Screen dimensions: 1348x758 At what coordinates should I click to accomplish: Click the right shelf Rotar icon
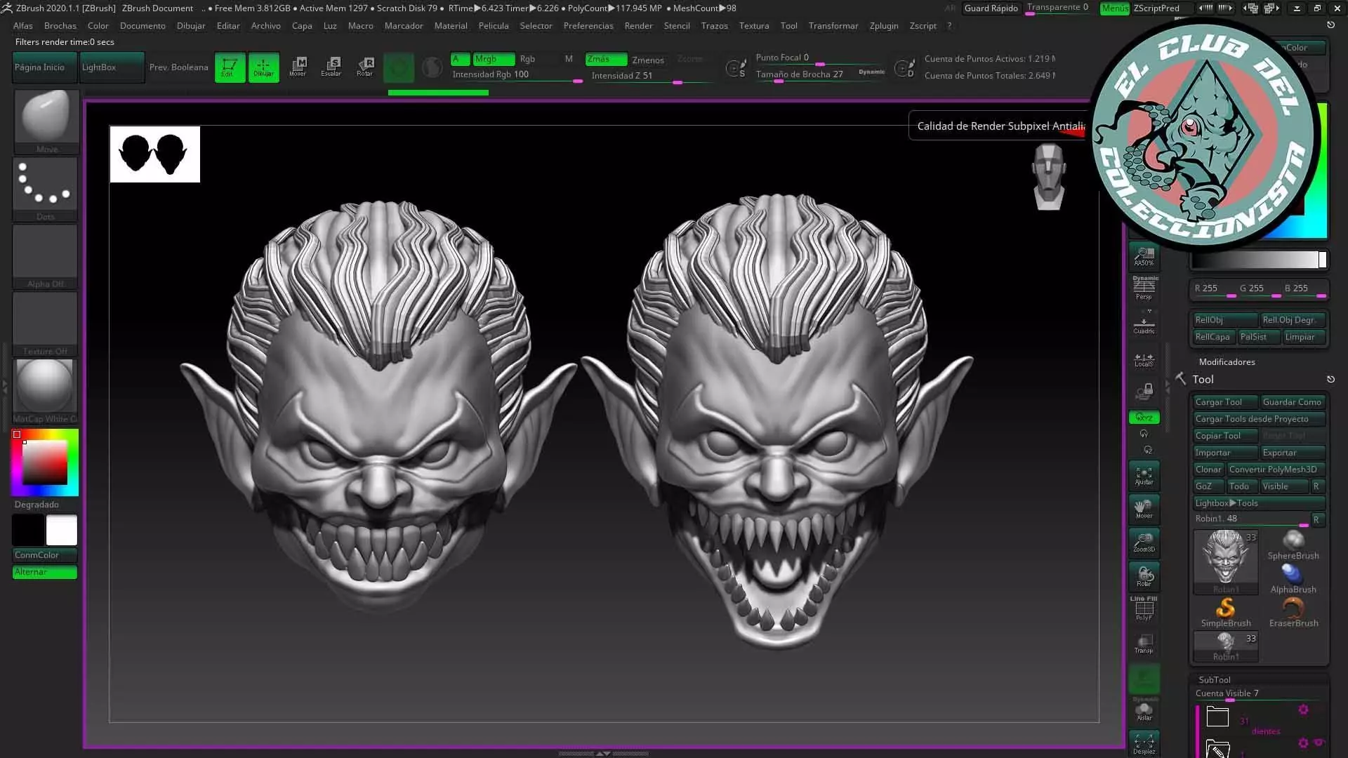(x=1144, y=576)
